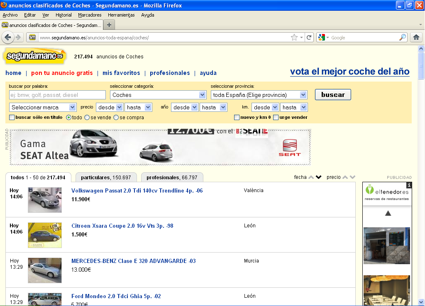425x306 pixels.
Task: Open km hasta dropdown
Action: [x=294, y=107]
